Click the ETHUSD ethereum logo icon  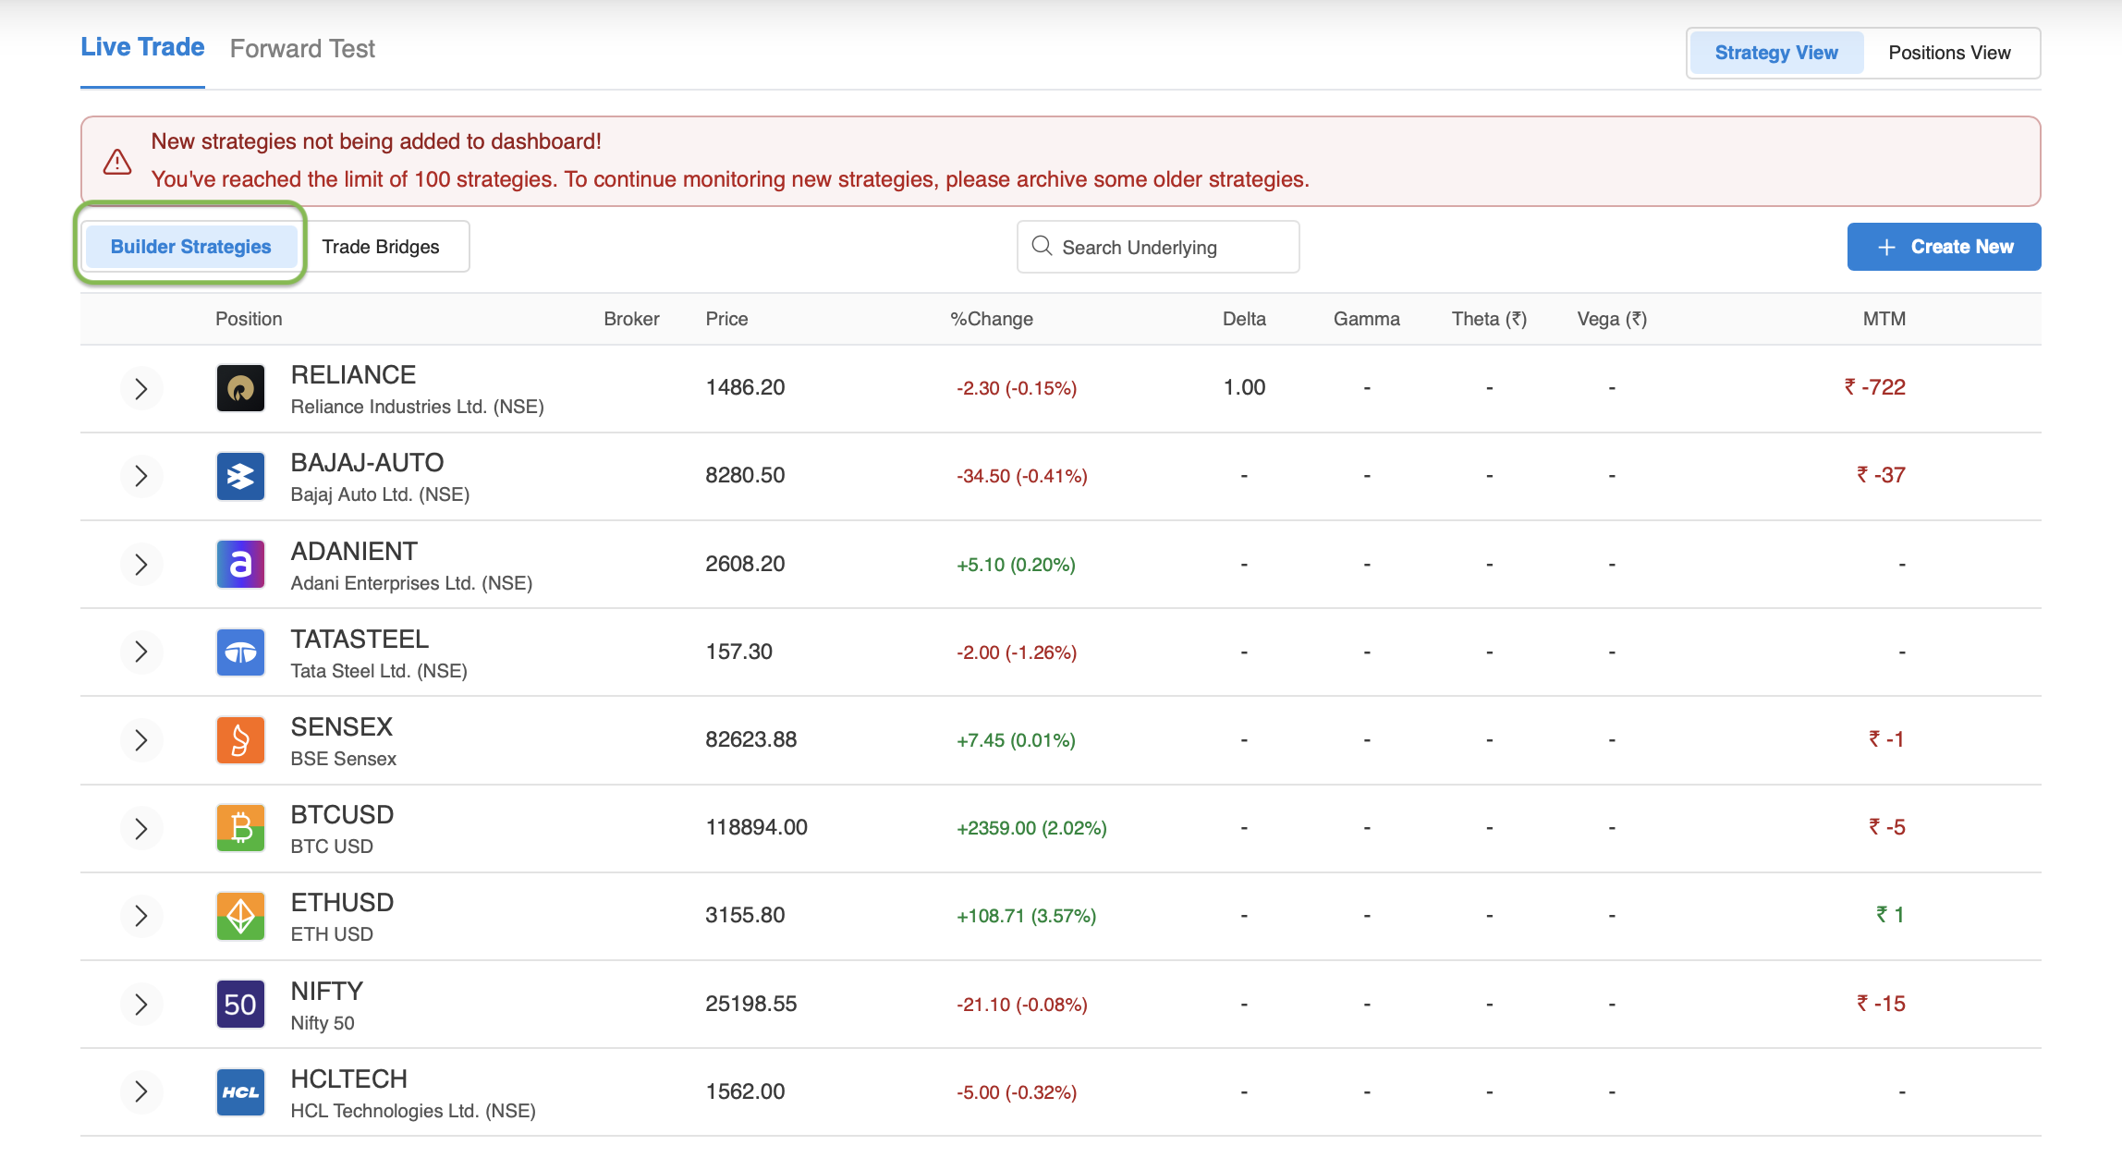[240, 916]
